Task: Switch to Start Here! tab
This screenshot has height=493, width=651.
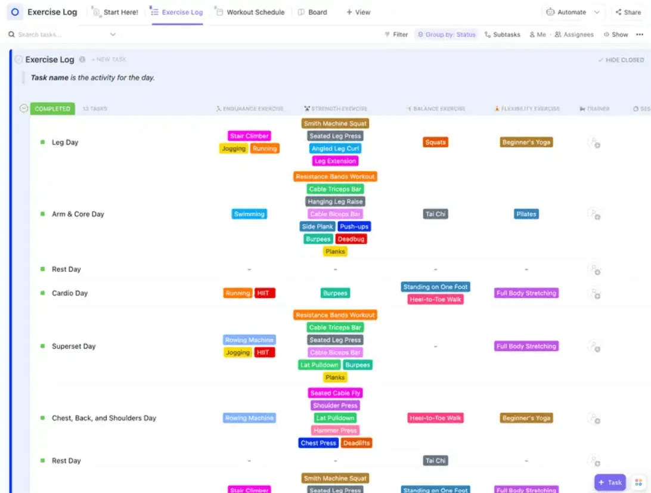Action: tap(115, 12)
